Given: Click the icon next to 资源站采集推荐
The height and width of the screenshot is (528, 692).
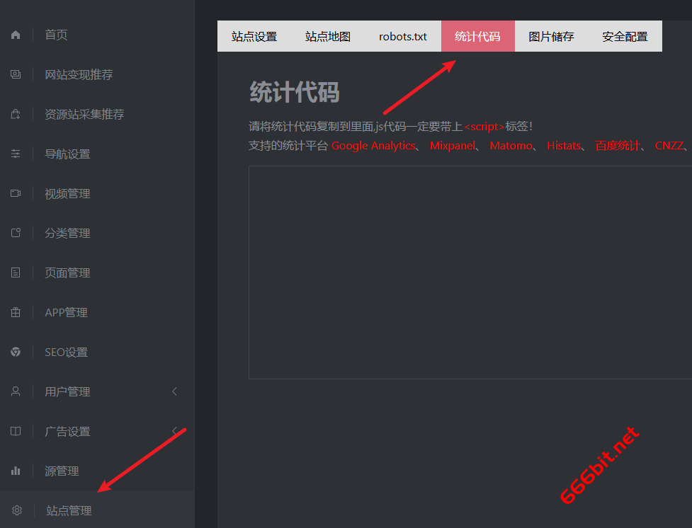Looking at the screenshot, I should click(x=16, y=114).
